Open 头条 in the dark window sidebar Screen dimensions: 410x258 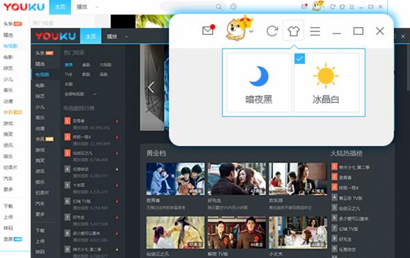[x=44, y=53]
